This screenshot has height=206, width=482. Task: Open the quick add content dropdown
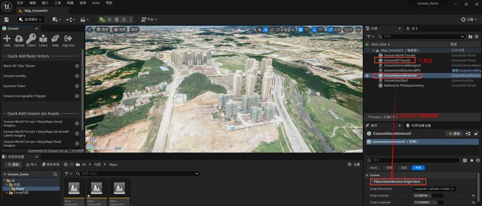[x=57, y=20]
